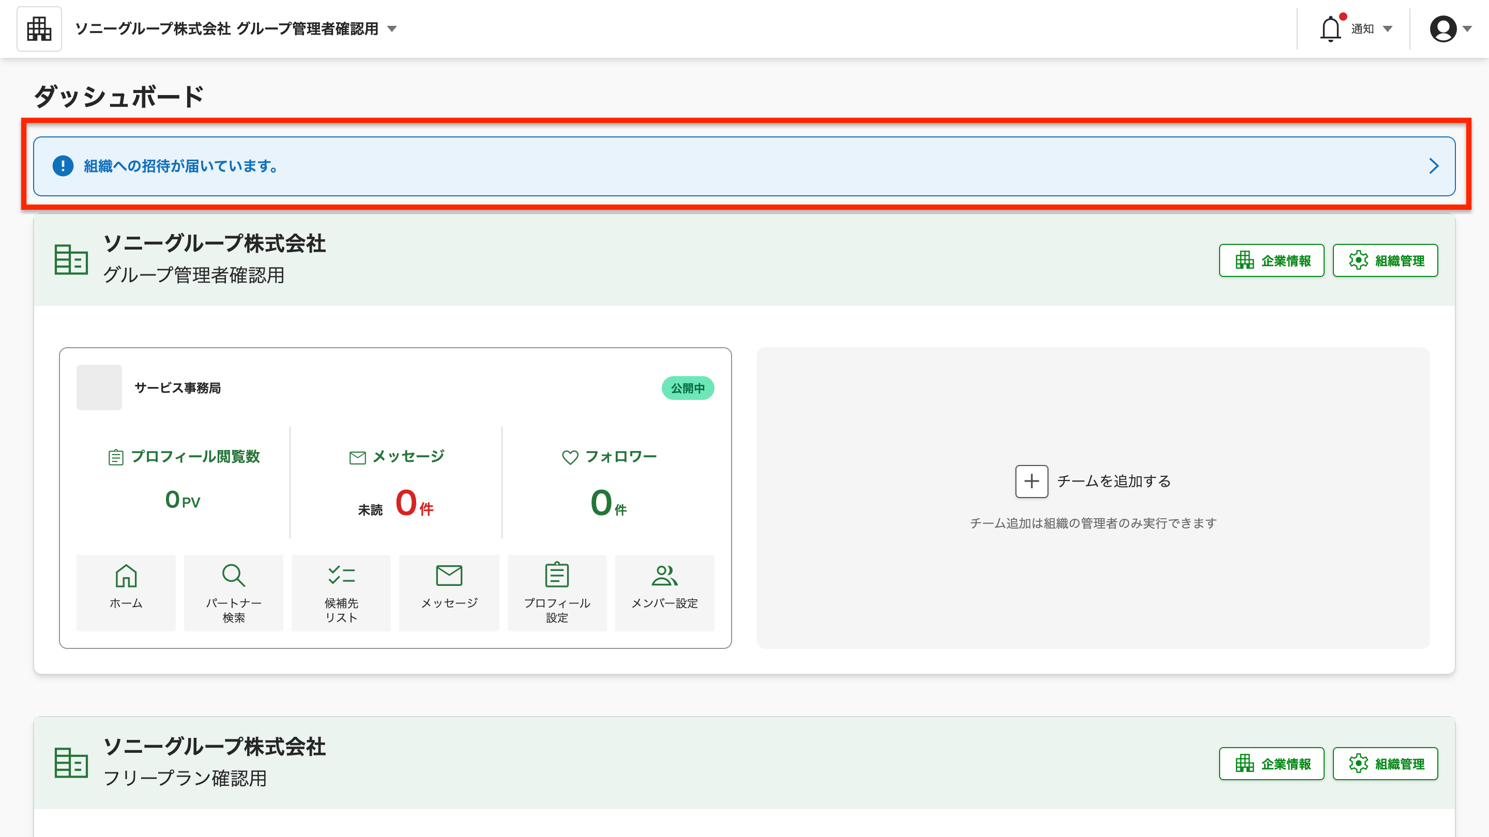Click the notification bell icon
This screenshot has width=1489, height=837.
pos(1330,28)
